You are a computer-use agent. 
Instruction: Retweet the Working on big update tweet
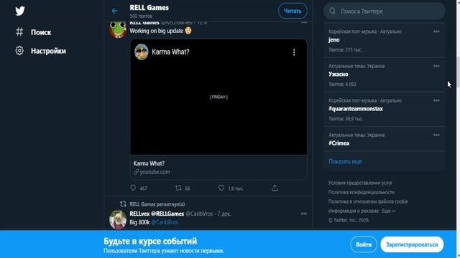(x=178, y=188)
